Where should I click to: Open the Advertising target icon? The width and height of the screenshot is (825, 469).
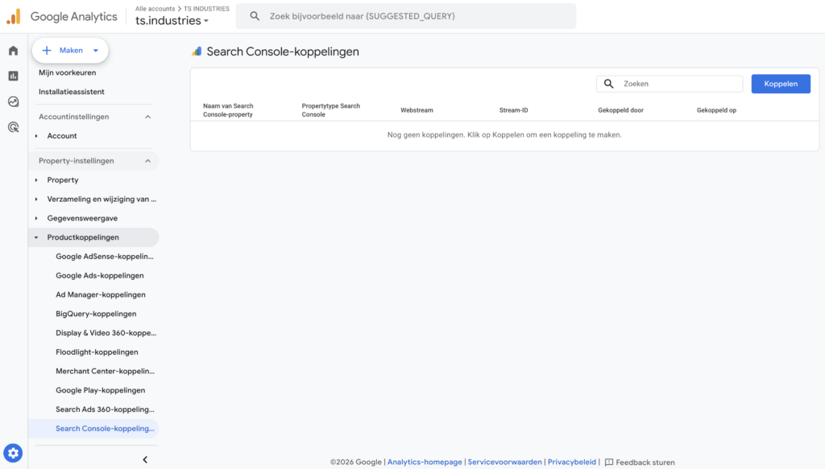point(13,127)
